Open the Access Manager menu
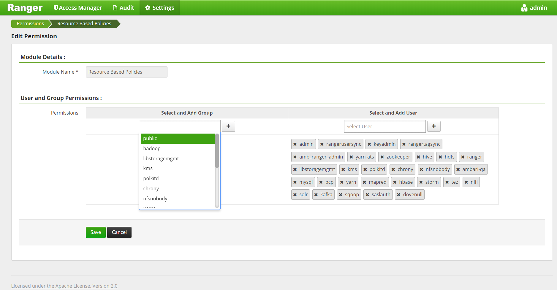 click(x=77, y=8)
